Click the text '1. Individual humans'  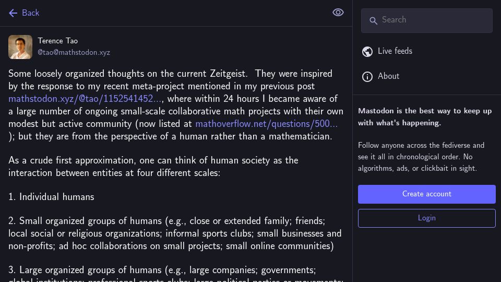pyautogui.click(x=52, y=197)
